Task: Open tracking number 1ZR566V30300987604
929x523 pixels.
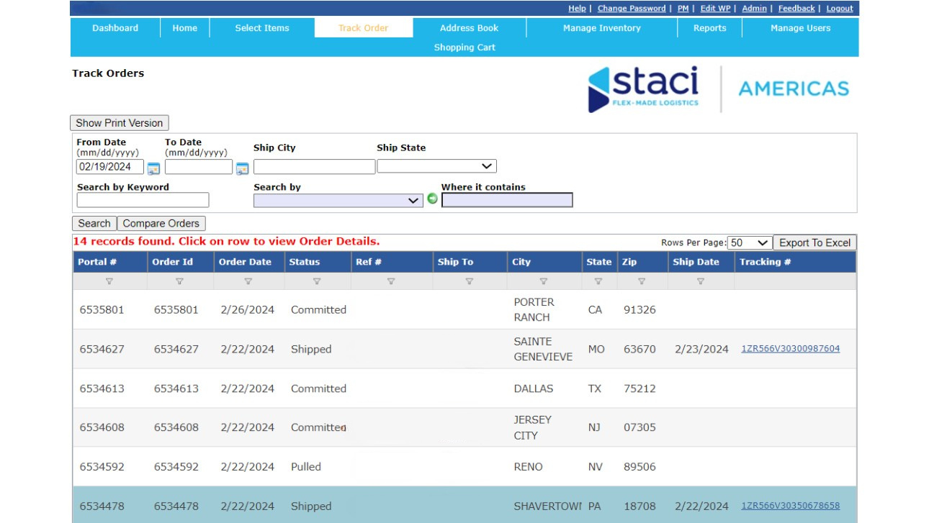Action: pos(790,349)
